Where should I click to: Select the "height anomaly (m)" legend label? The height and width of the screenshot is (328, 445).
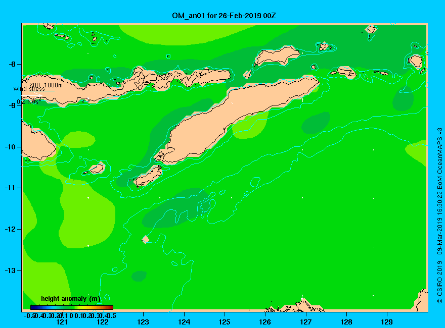click(71, 299)
